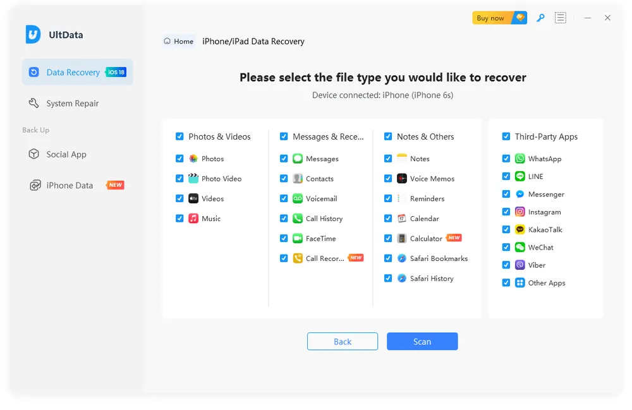Start the Scan button
The height and width of the screenshot is (410, 632).
pyautogui.click(x=422, y=342)
